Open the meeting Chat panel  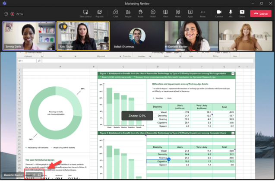pyautogui.click(x=116, y=13)
